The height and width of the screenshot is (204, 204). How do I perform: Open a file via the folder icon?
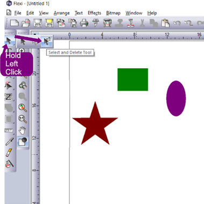tap(26, 23)
